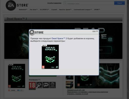Image resolution: width=129 pixels, height=99 pixels.
Task: Click the 'Платформа: PC' text
Action: pyautogui.click(x=35, y=80)
